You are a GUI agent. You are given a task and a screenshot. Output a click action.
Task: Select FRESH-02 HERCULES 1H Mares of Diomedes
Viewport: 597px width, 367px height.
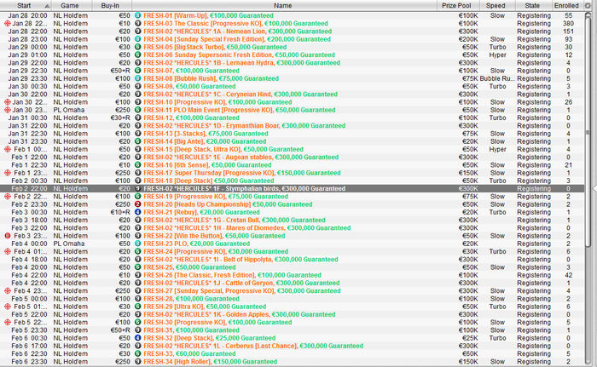(x=292, y=228)
